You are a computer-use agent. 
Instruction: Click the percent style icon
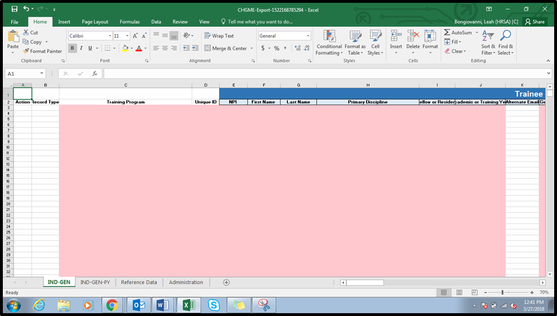[x=277, y=49]
